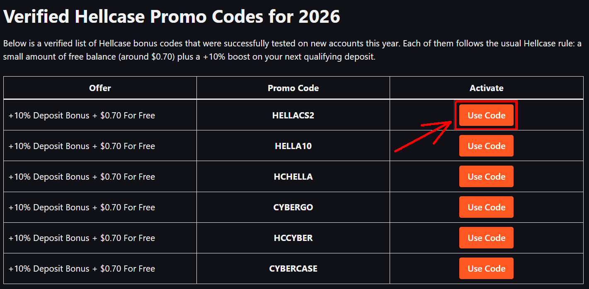Click the Promo Code column header
Viewport: 589px width, 289px height.
(x=293, y=88)
